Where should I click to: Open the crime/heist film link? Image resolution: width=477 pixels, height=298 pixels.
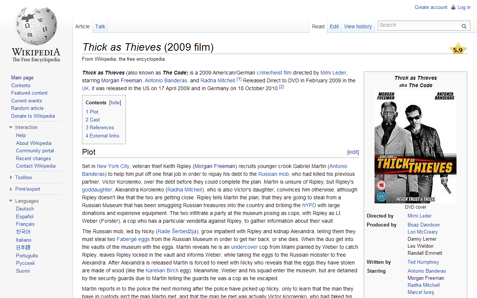coord(274,73)
